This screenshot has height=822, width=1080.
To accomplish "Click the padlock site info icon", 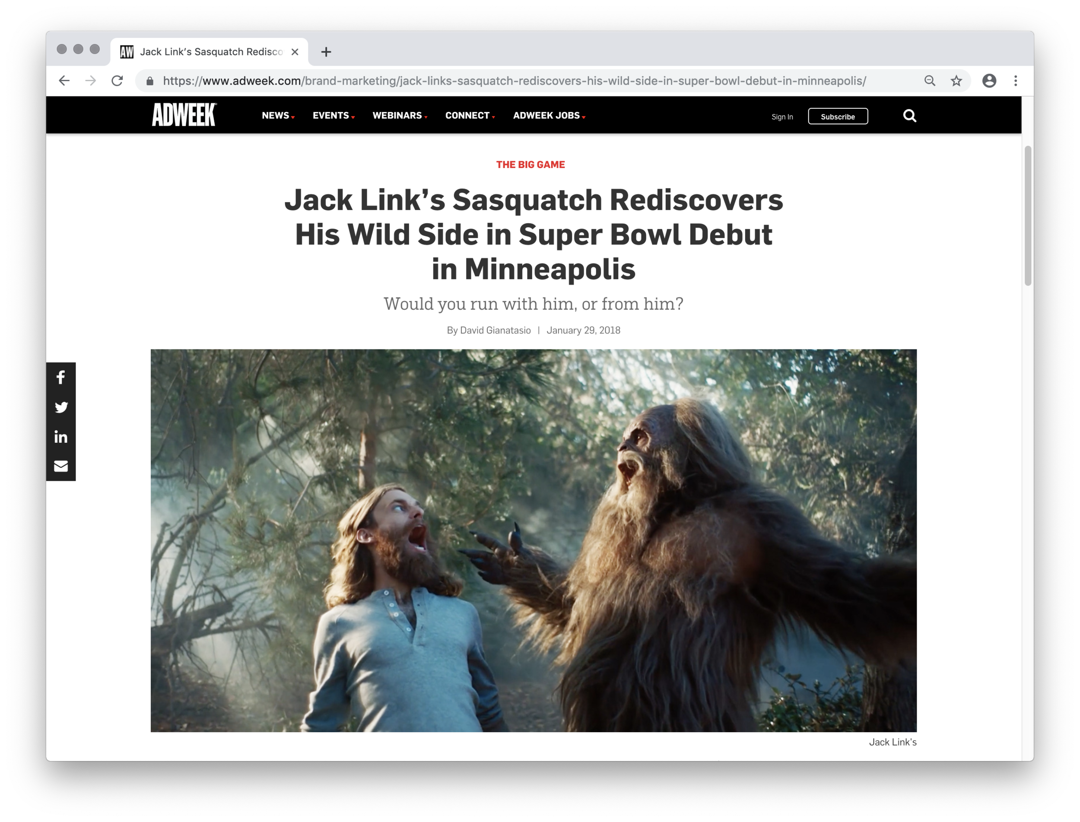I will click(x=150, y=81).
